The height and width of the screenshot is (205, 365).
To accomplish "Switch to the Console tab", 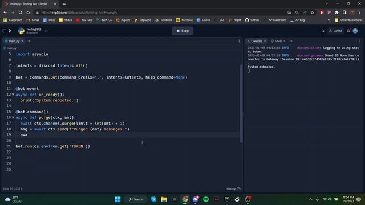I will click(256, 41).
